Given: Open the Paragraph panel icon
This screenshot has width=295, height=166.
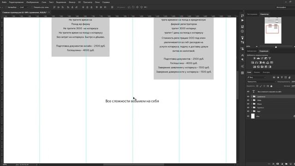Looking at the screenshot, I should [242, 59].
